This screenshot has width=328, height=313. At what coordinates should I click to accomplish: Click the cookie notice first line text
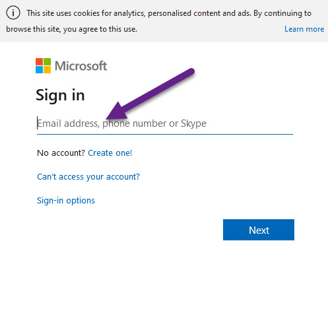169,13
